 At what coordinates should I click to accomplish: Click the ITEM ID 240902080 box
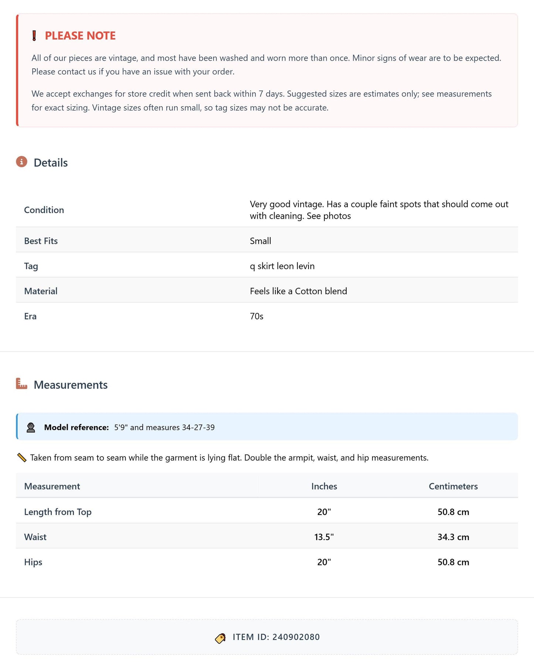click(x=267, y=637)
